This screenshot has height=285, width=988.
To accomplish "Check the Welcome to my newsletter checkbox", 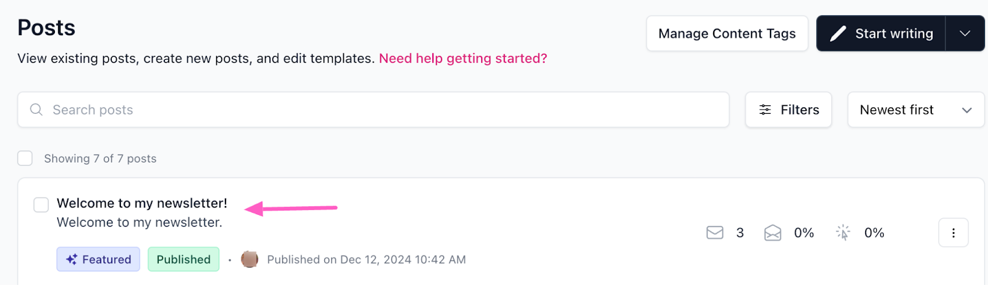I will pos(41,204).
